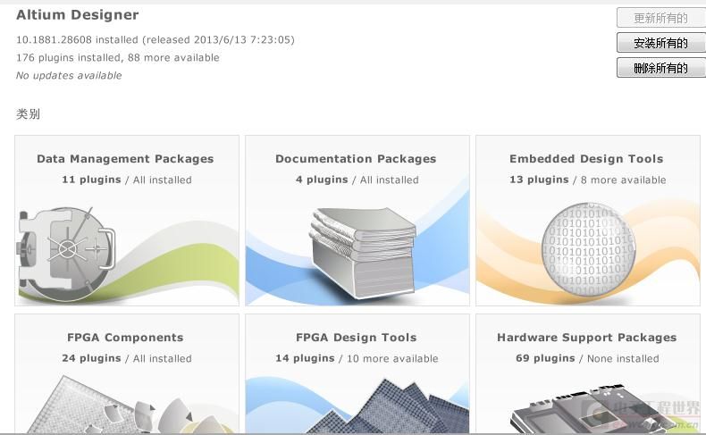Select the Documentation Packages title
The image size is (706, 435).
coord(356,159)
